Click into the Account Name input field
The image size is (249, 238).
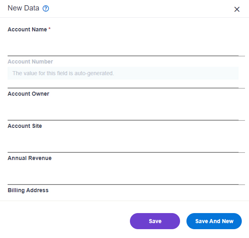[x=123, y=44]
